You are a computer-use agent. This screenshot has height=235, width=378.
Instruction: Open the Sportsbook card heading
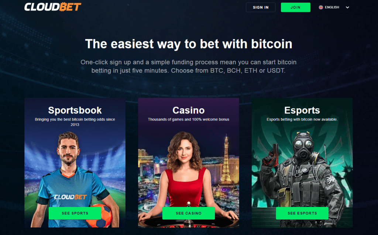75,111
